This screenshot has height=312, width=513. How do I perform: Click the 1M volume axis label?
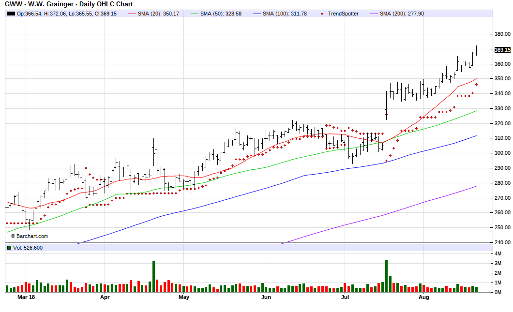pyautogui.click(x=498, y=283)
